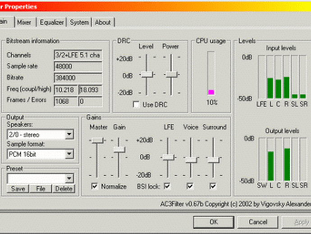Toggle BSI lock checkbox under Voice

[x=190, y=186]
